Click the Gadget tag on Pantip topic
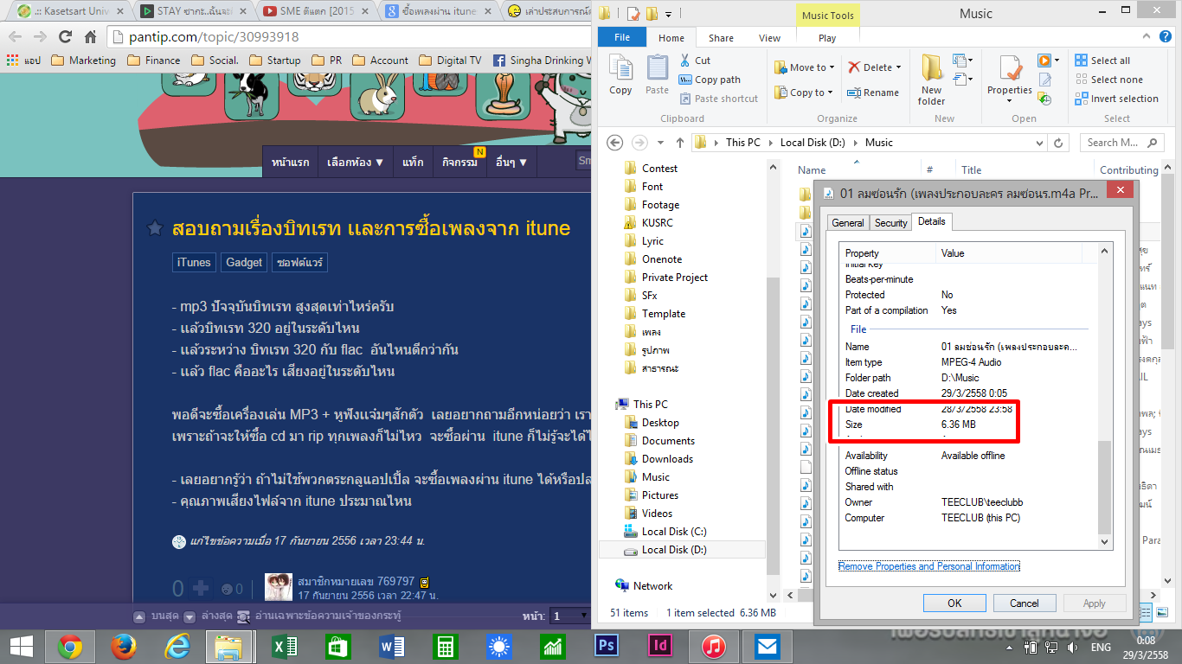This screenshot has height=664, width=1182. pos(244,262)
